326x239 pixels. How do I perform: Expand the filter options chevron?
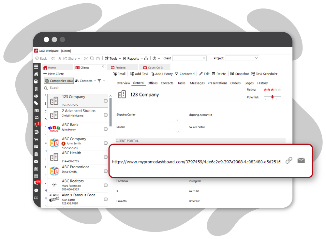pos(104,81)
